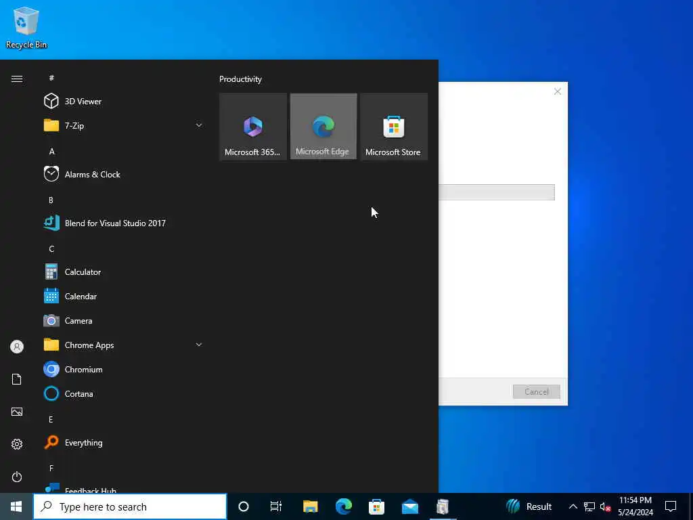Screen dimensions: 693x520
Task: Click the F letter group header
Action: (x=51, y=468)
